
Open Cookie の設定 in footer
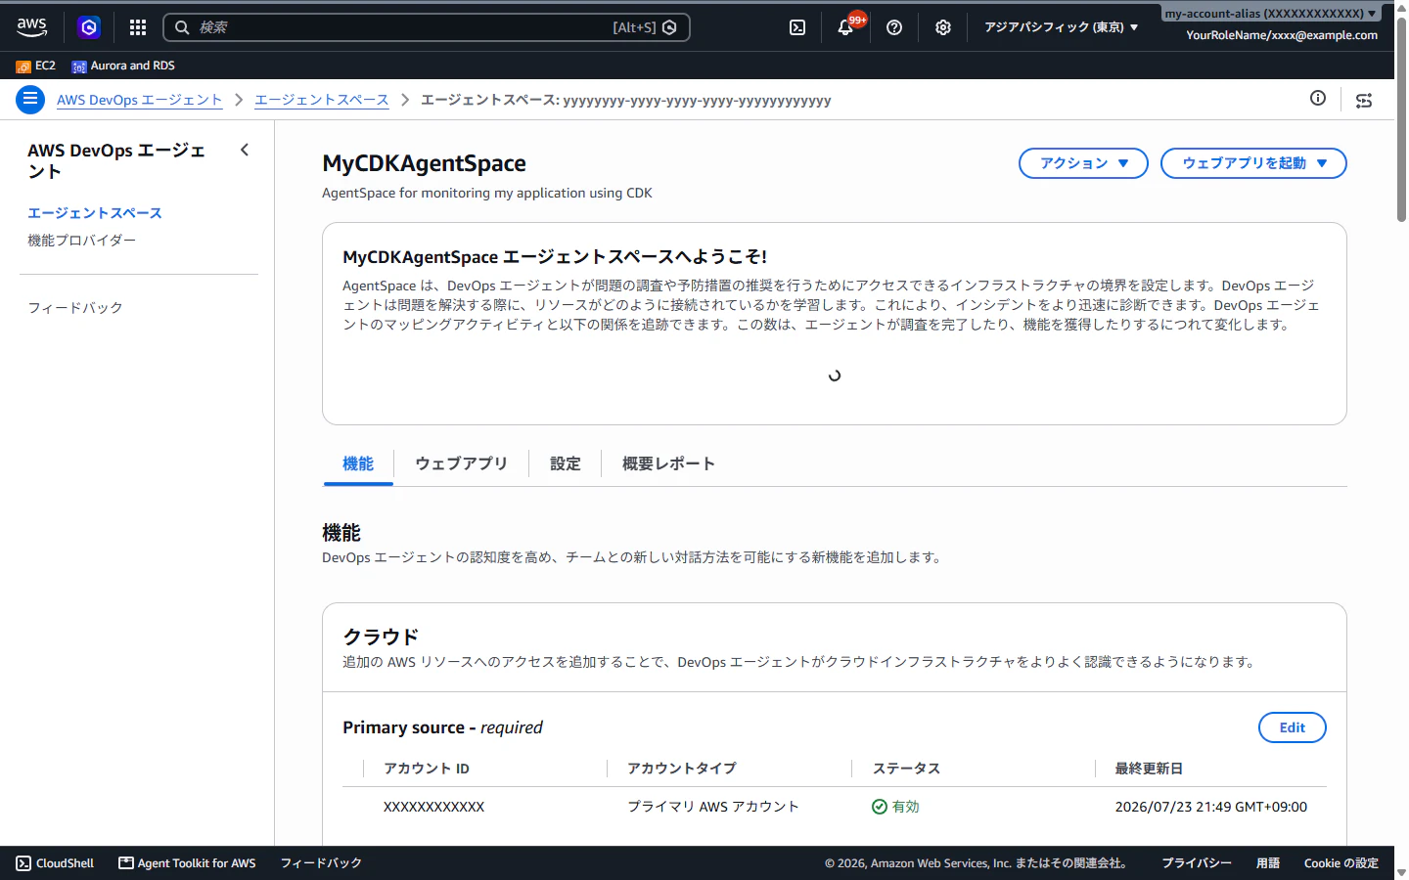point(1341,863)
